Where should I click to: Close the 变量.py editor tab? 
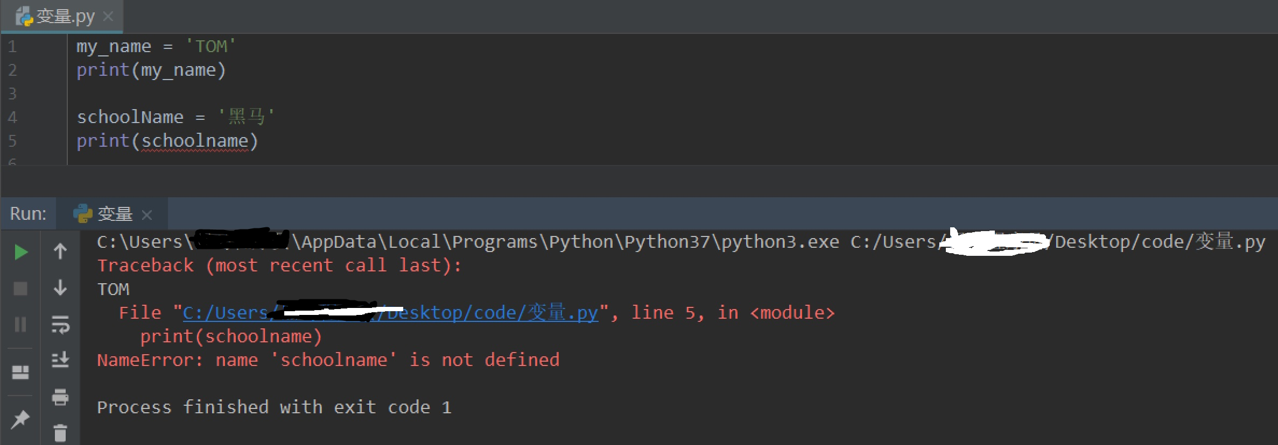tap(108, 17)
